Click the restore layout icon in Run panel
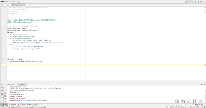Image resolution: width=206 pixels, height=108 pixels. [2, 94]
